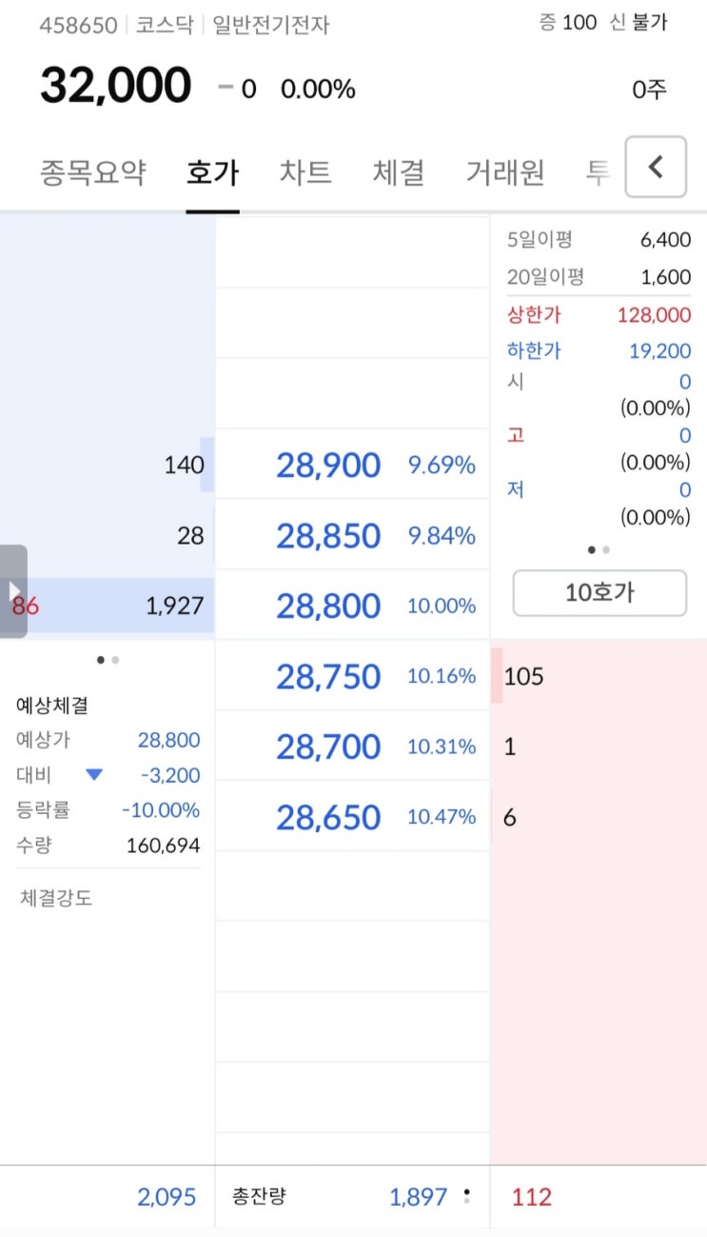Open the vertical dots menu beside 총잔량
Screen dimensions: 707x1237
click(466, 1196)
